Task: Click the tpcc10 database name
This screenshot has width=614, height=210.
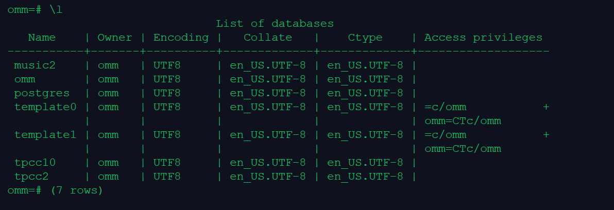Action: (35, 163)
